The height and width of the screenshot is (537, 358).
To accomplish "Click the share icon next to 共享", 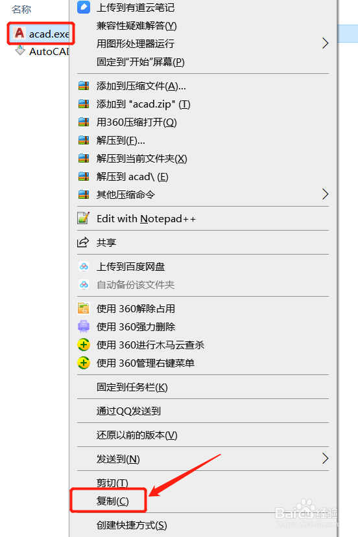I will [x=83, y=242].
